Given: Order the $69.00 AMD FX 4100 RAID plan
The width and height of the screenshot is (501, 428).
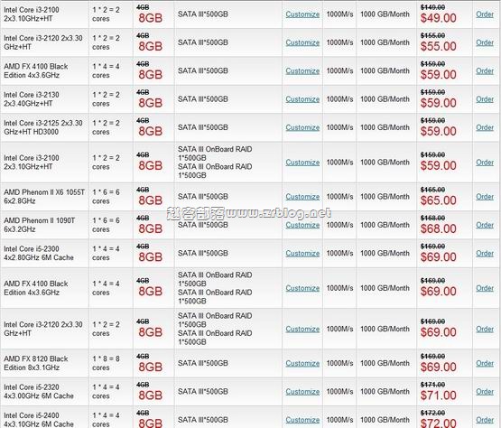Looking at the screenshot, I should [485, 288].
